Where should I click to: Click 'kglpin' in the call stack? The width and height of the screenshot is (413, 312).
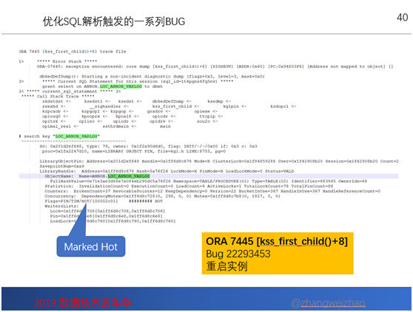(231, 106)
